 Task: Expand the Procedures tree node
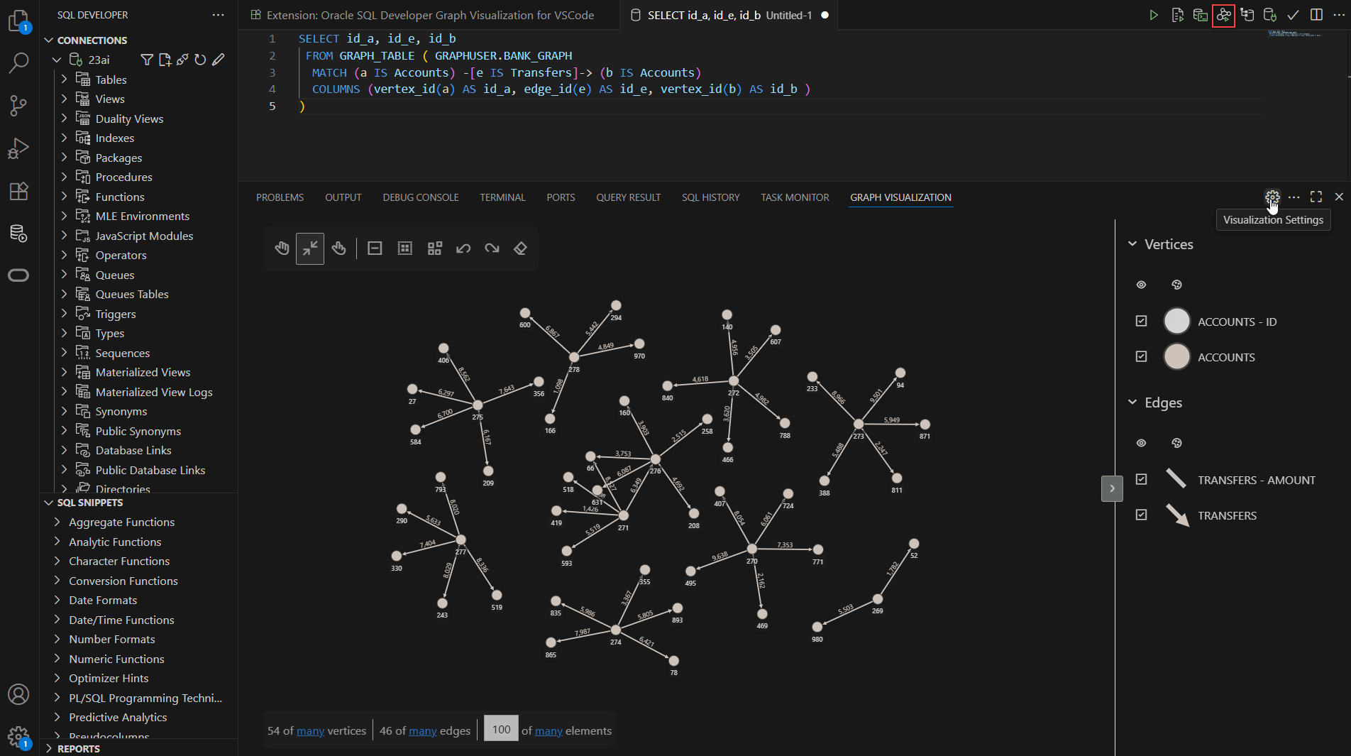point(64,177)
